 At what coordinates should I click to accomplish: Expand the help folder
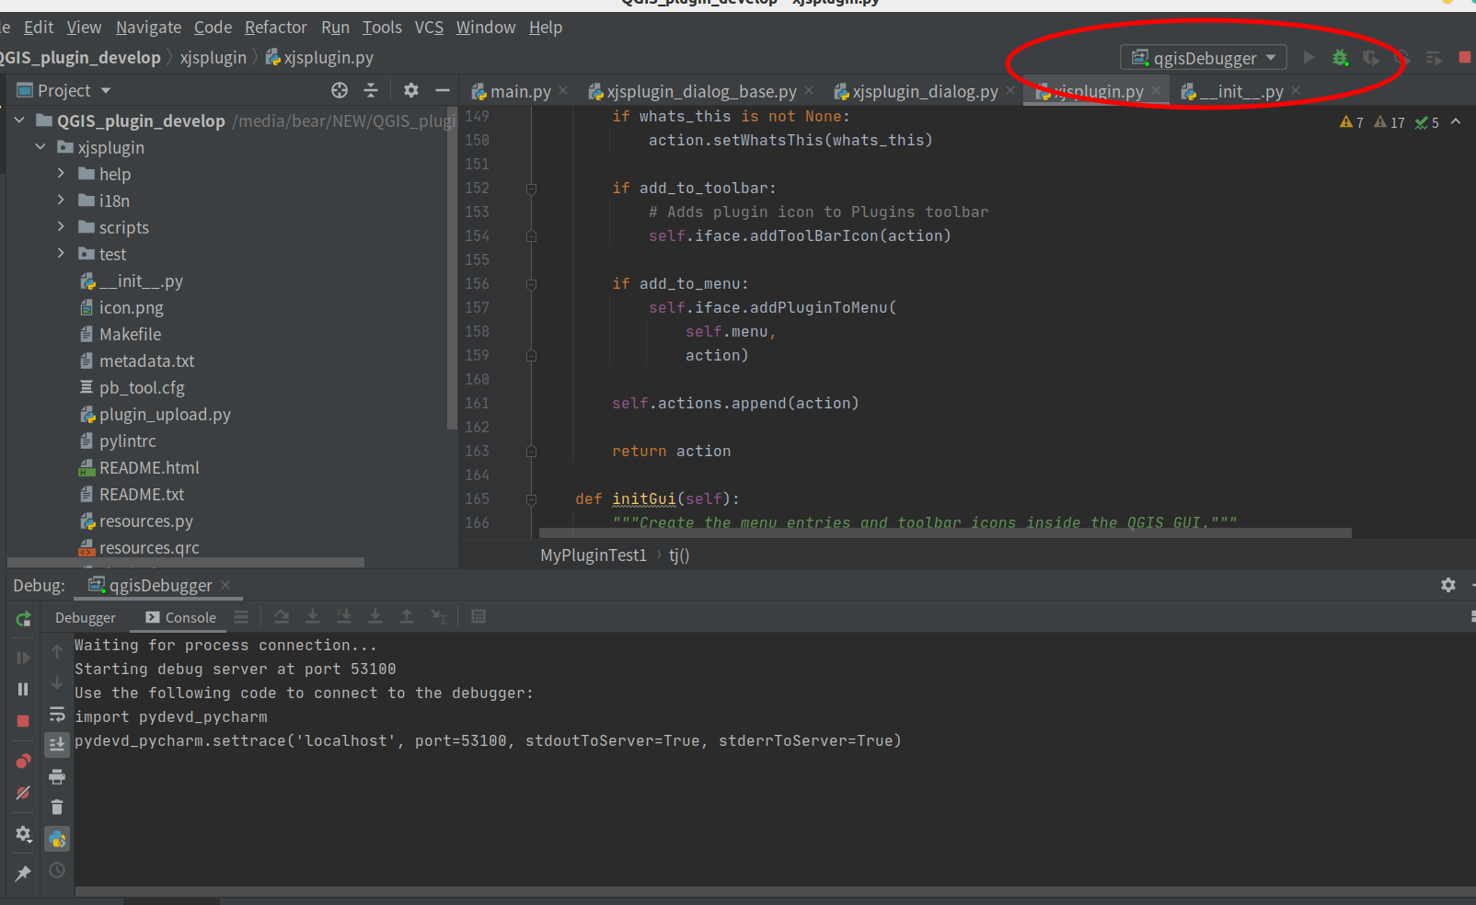pos(61,174)
